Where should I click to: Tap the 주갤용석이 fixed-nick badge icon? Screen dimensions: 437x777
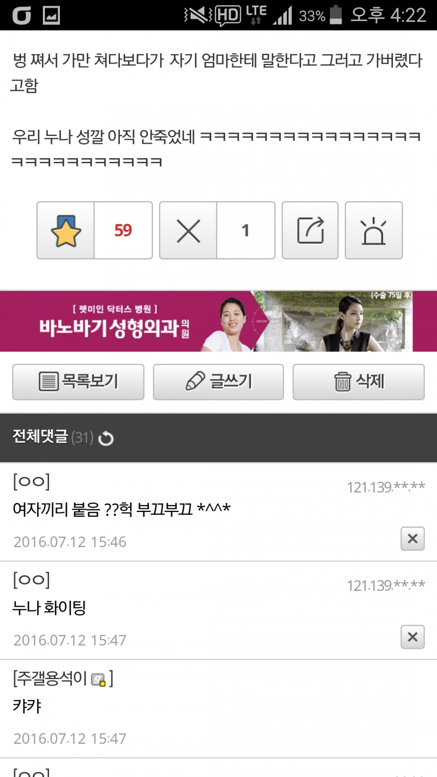click(98, 680)
